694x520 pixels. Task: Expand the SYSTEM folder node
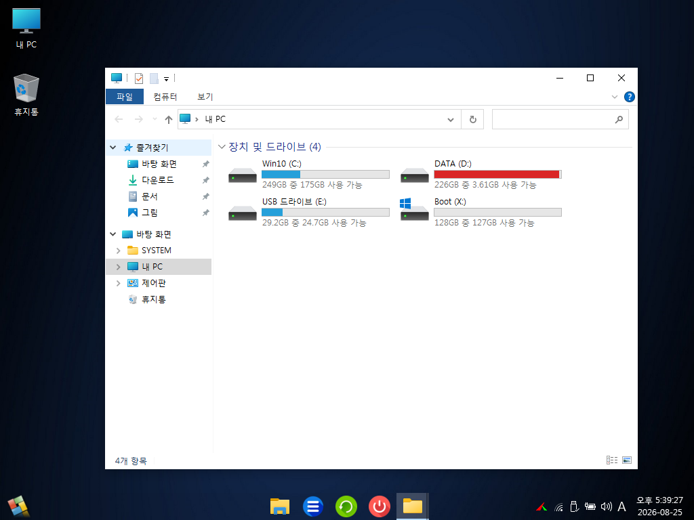pos(118,251)
